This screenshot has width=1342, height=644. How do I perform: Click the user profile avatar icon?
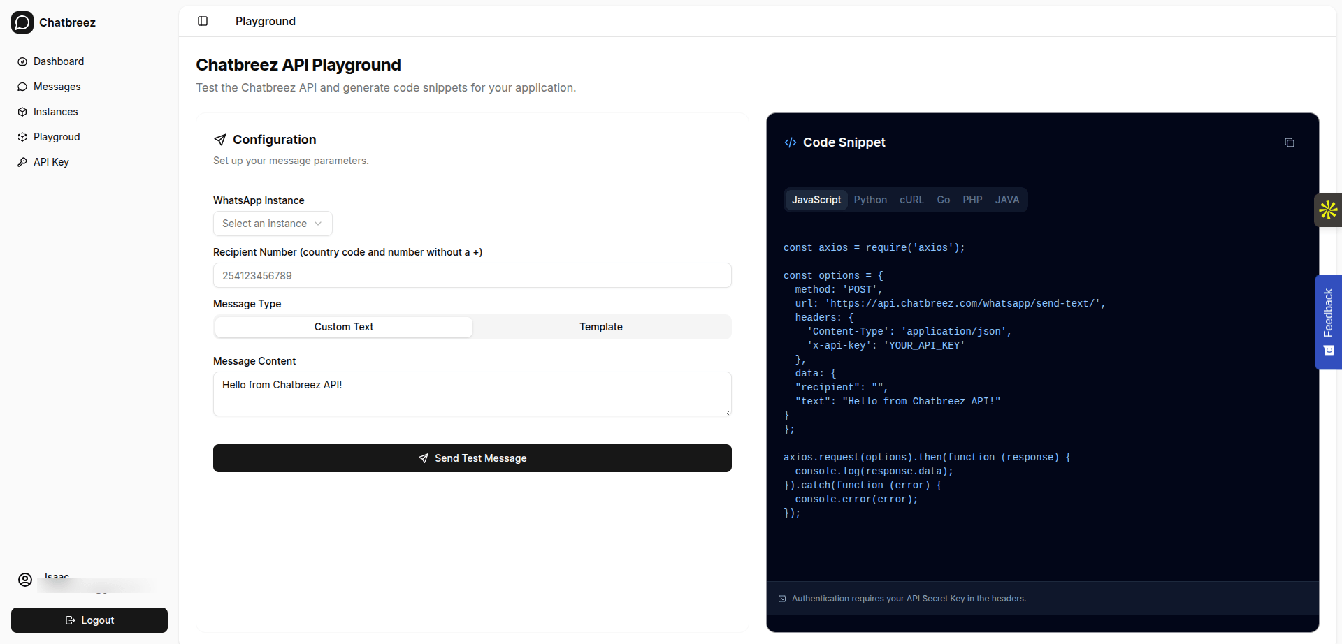tap(25, 580)
